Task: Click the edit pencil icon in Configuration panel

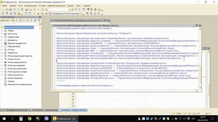Action: coord(17,20)
